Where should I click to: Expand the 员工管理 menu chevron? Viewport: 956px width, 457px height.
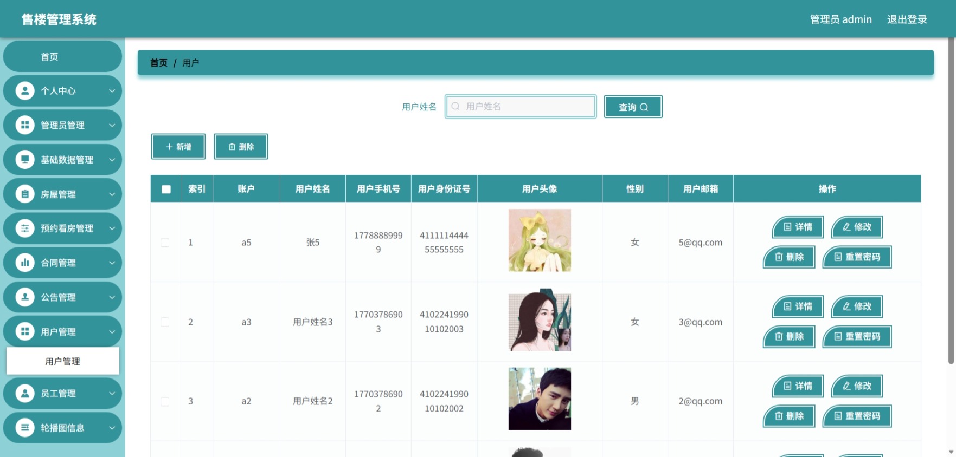(112, 393)
